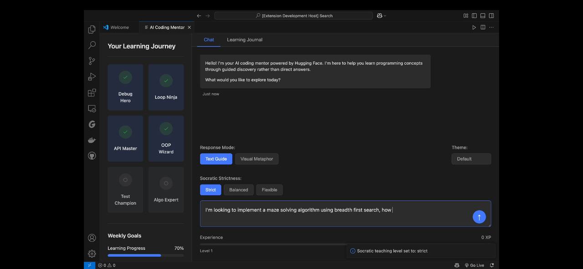Select Visual Metaphor response mode

tap(257, 159)
